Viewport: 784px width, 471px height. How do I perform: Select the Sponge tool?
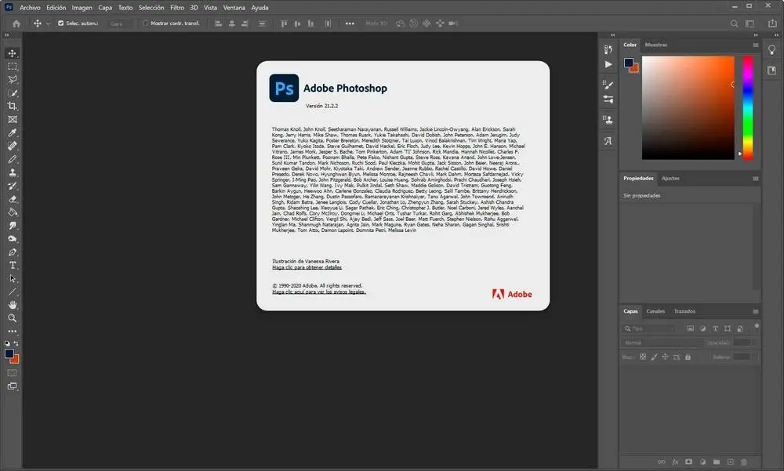click(x=13, y=238)
